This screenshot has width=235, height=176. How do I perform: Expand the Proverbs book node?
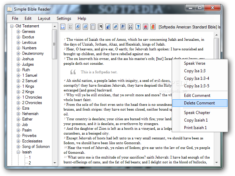click(x=18, y=136)
